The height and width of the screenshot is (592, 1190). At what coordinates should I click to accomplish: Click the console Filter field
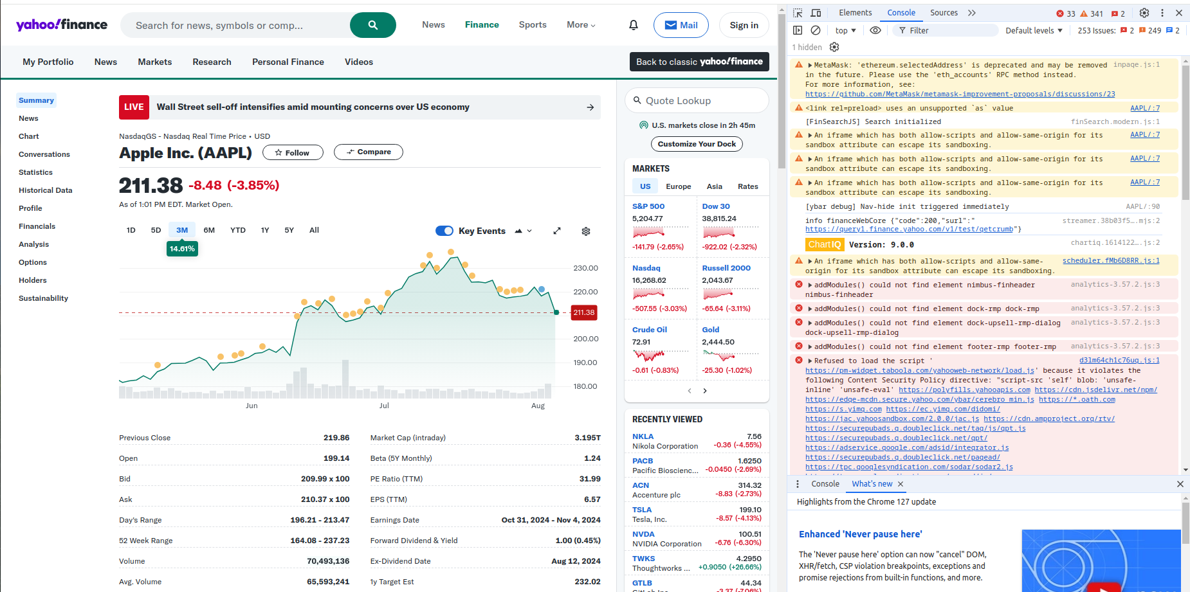tap(945, 30)
